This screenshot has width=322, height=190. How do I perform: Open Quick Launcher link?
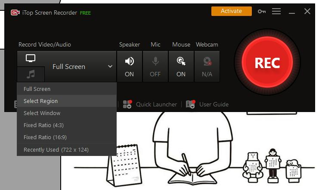tap(156, 104)
